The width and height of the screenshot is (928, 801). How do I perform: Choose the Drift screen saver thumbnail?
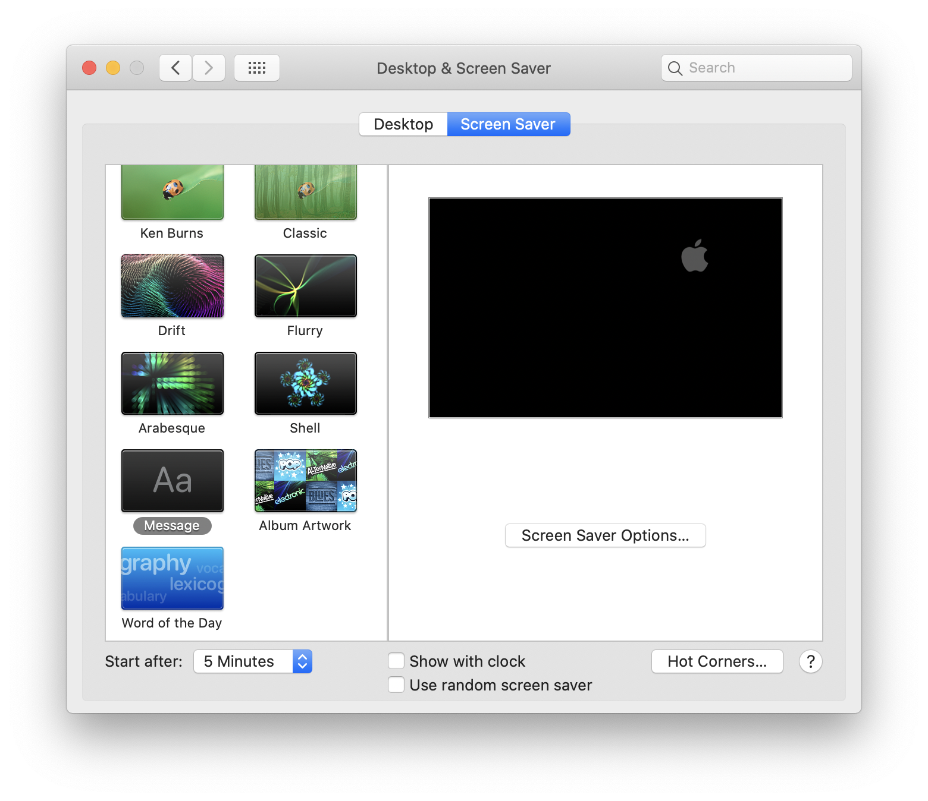click(x=173, y=286)
